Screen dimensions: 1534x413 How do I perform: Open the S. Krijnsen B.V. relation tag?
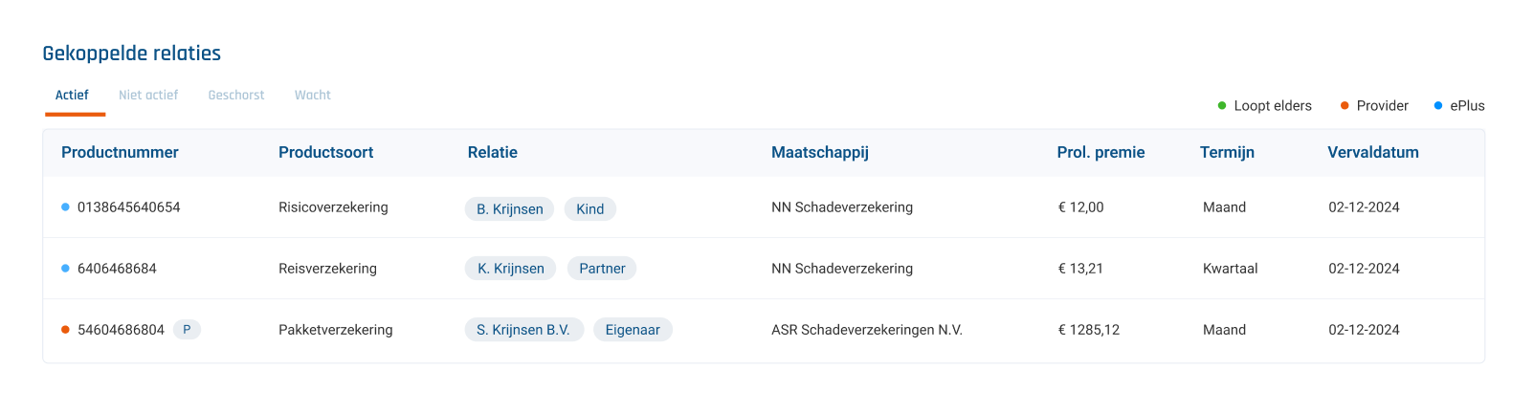(x=523, y=330)
